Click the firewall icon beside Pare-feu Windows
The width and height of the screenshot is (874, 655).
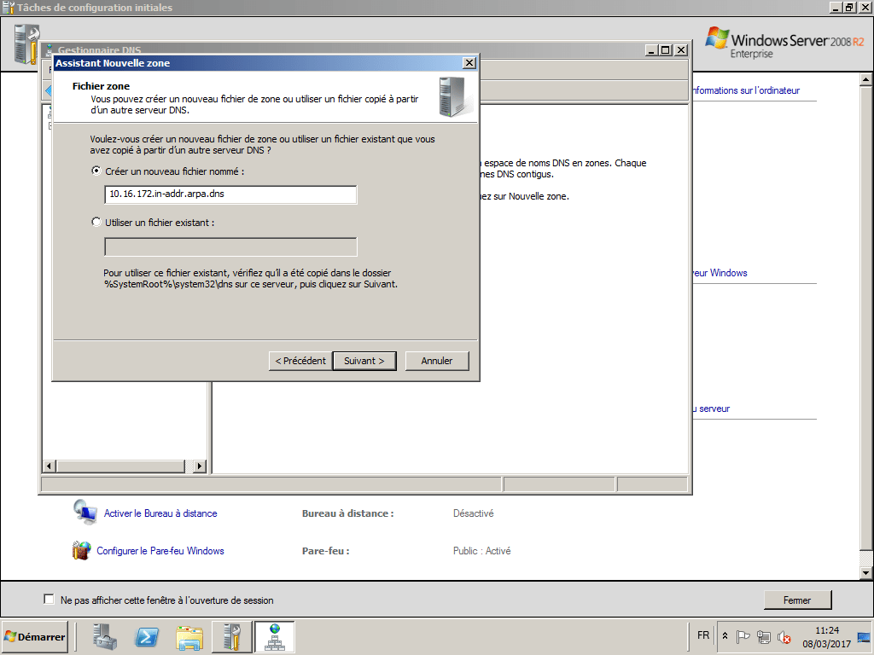click(81, 550)
